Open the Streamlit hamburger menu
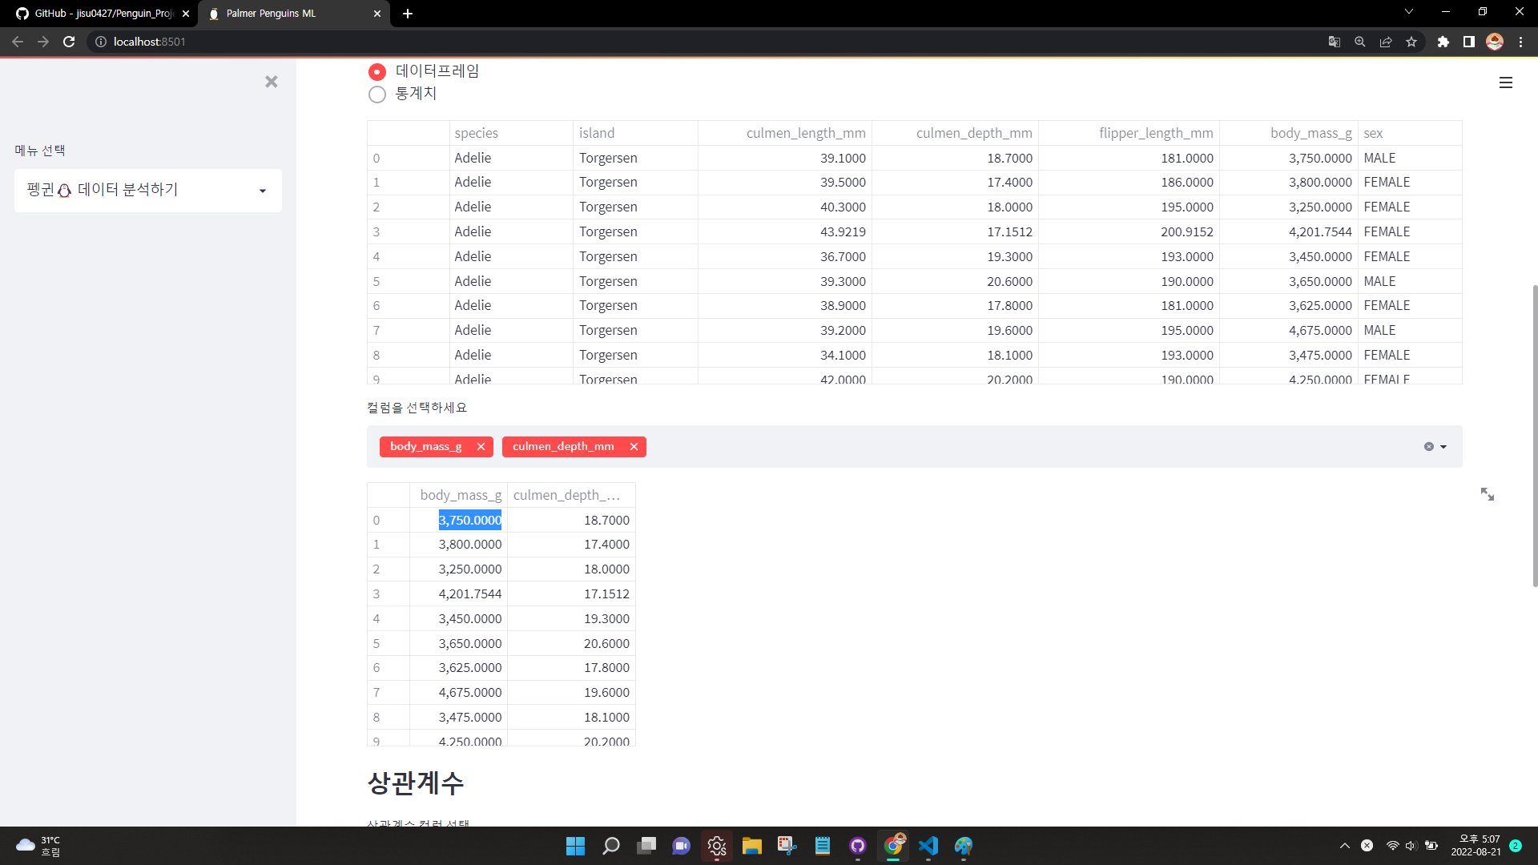1538x865 pixels. (x=1506, y=82)
